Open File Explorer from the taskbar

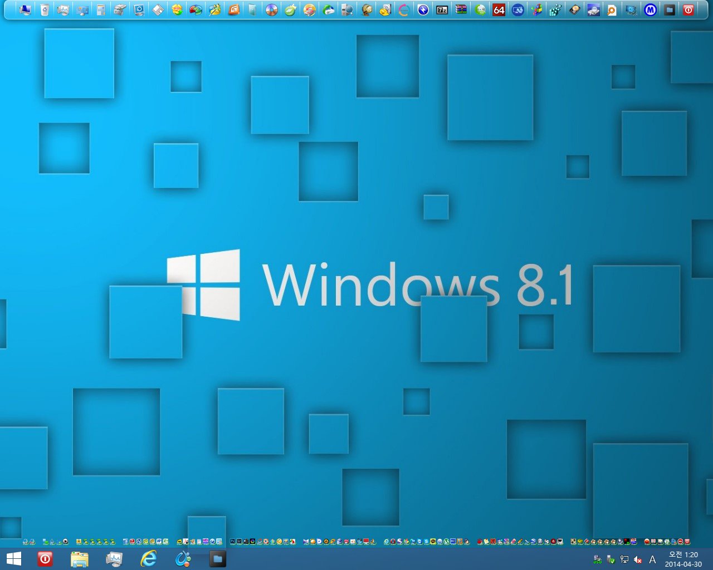80,559
